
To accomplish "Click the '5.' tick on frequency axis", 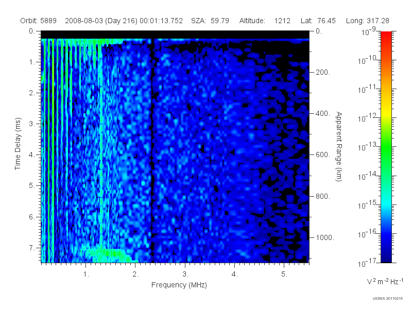I will tap(284, 274).
